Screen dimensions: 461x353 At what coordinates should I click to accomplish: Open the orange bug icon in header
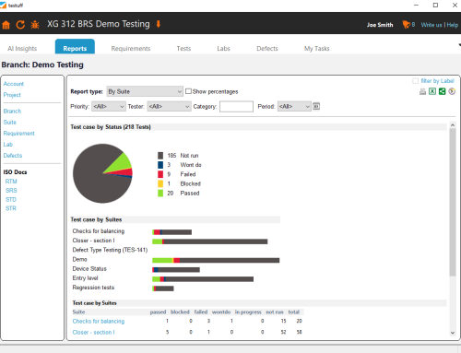(x=35, y=25)
